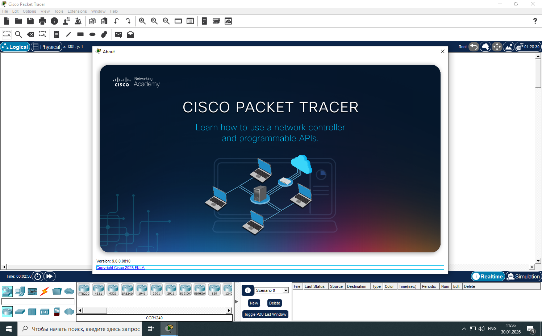This screenshot has width=542, height=336.
Task: Click the device list horizontal scrollbar thumb
Action: (x=95, y=310)
